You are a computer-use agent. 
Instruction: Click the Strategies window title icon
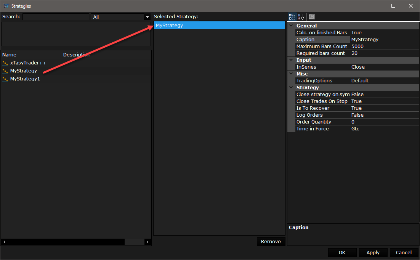(6, 6)
